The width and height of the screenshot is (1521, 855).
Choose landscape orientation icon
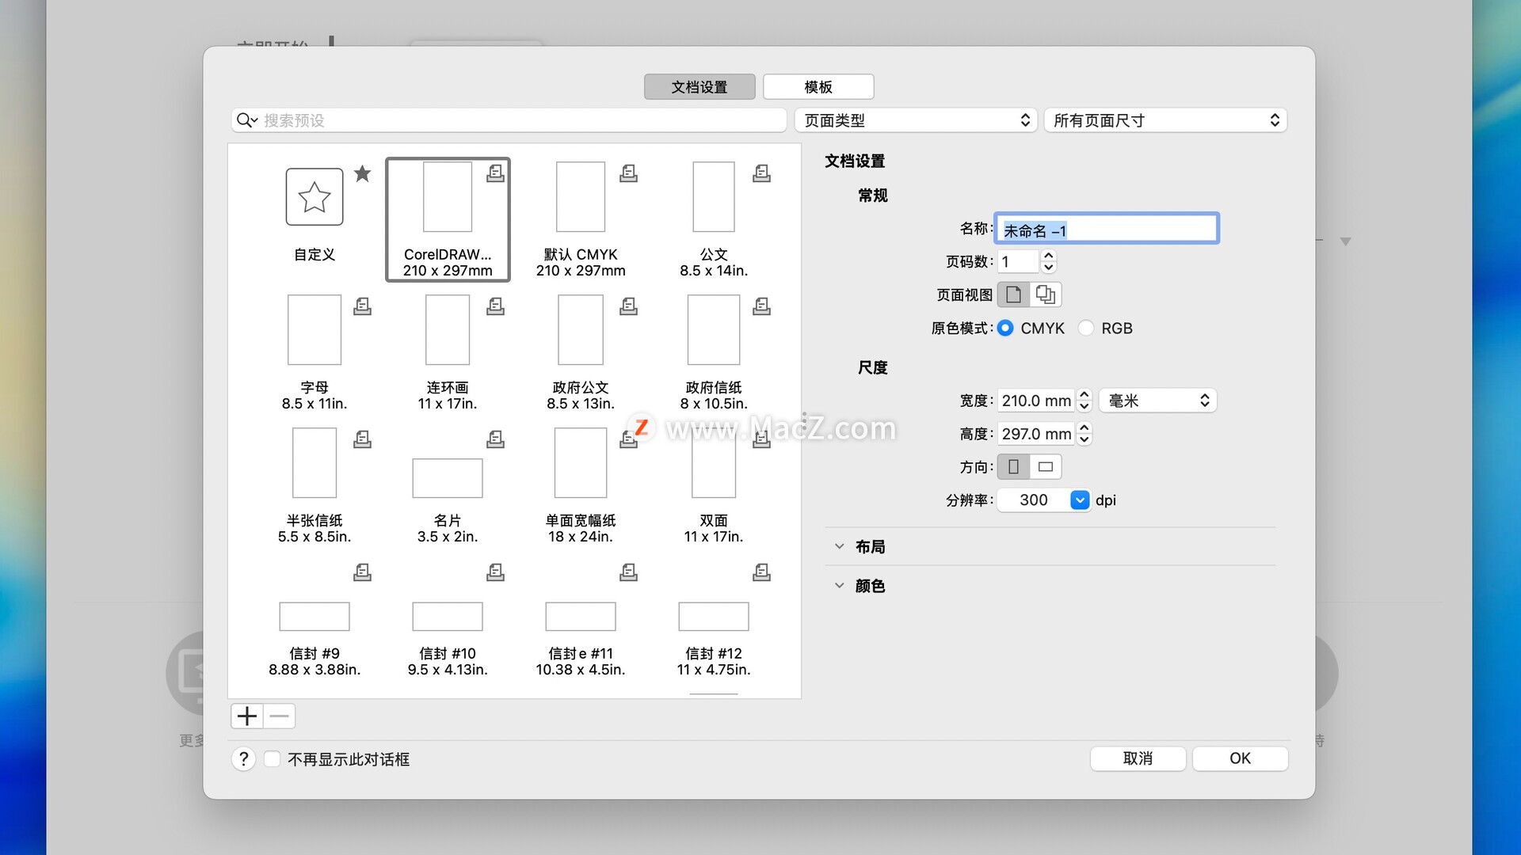(1046, 467)
